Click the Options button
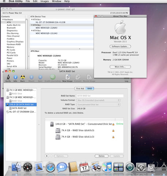The height and width of the screenshot is (176, 167). [61, 156]
